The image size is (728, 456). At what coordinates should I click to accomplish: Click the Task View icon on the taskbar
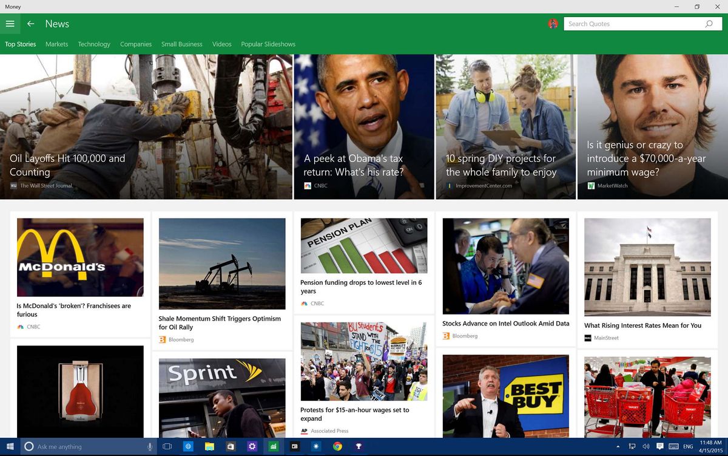coord(167,446)
